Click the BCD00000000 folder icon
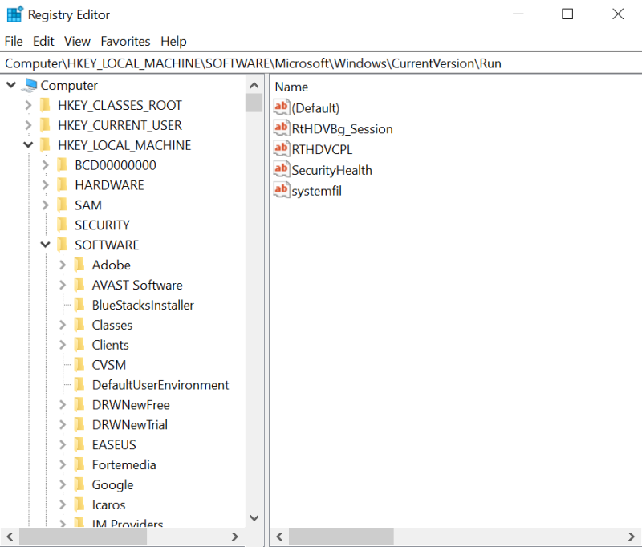This screenshot has height=547, width=642. 63,165
